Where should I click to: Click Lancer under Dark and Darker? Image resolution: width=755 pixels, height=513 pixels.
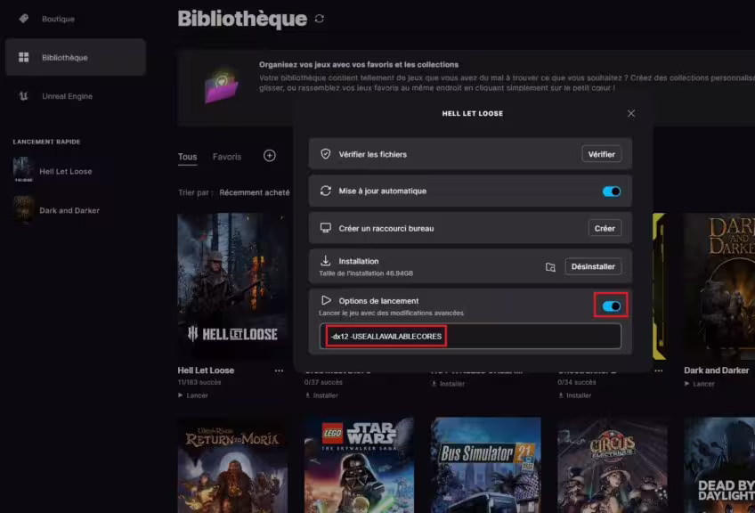coord(700,384)
